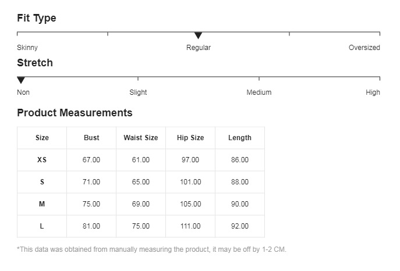The image size is (400, 271).
Task: Click the Non stretch label
Action: tap(23, 92)
